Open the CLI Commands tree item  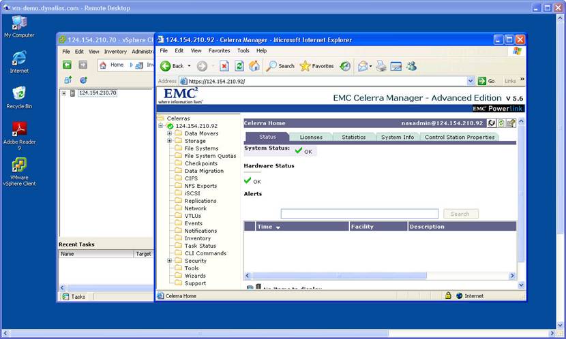pos(205,253)
